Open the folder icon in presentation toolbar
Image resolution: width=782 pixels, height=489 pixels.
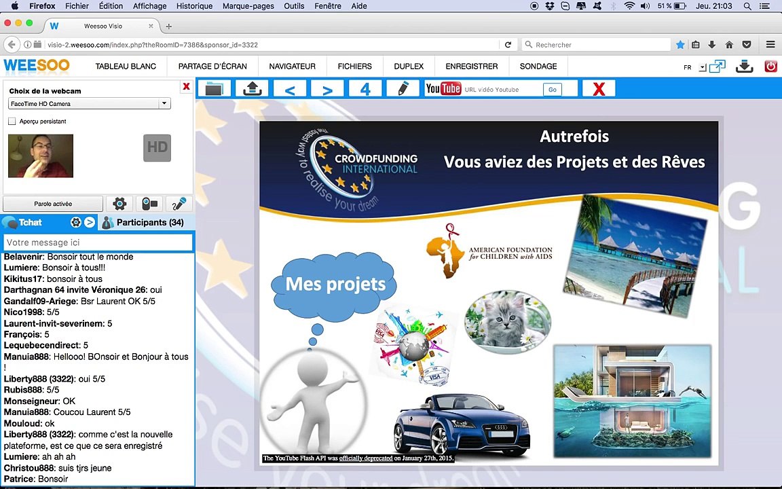(215, 89)
